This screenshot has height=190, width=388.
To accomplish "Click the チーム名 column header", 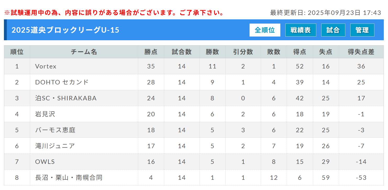I will 84,52.
